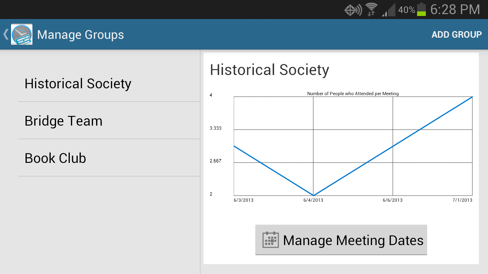The width and height of the screenshot is (488, 274).
Task: Tap the 6/6/2013 axis date label
Action: [393, 200]
